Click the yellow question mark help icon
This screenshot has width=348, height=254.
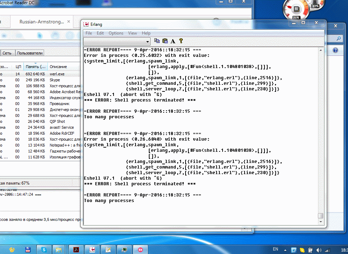tap(181, 41)
